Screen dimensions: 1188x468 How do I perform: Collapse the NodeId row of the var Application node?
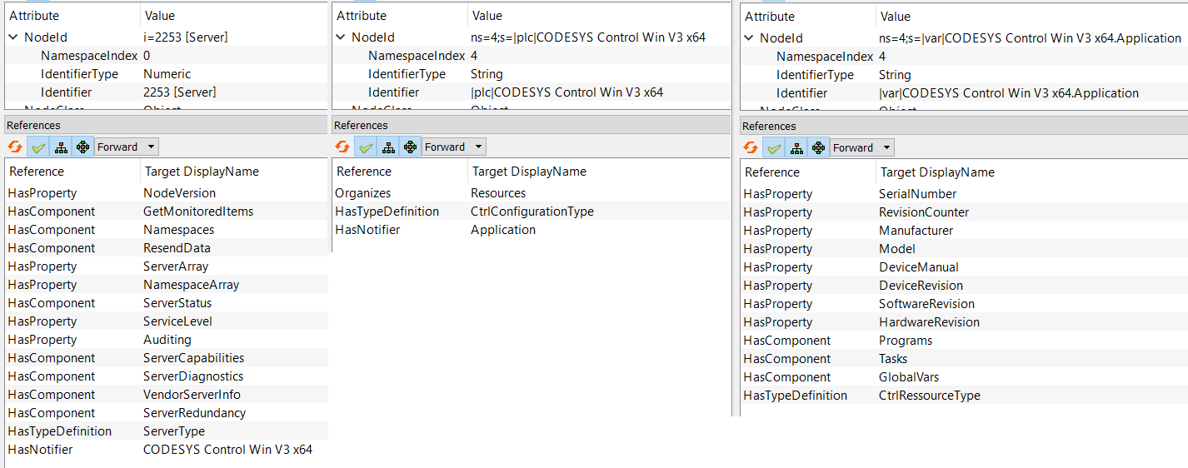tap(749, 38)
